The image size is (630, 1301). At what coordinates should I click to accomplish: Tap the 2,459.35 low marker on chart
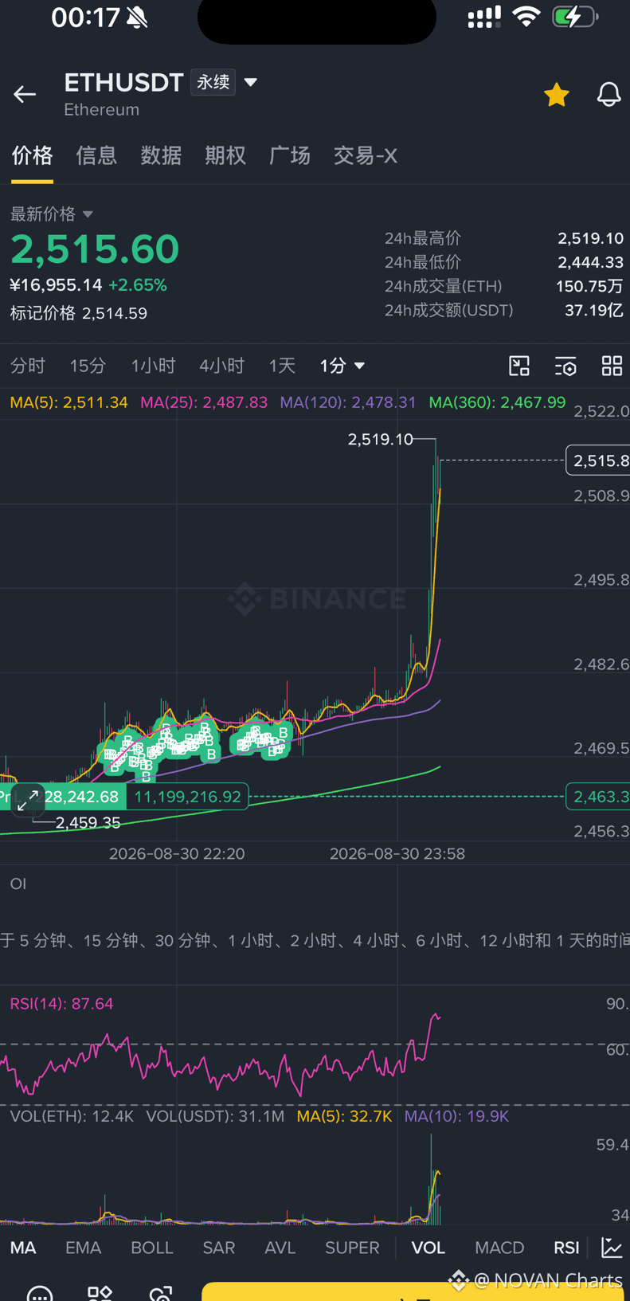coord(88,822)
